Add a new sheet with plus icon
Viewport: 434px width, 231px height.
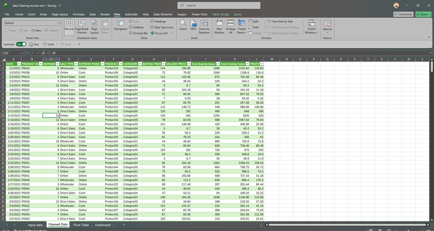[124, 225]
